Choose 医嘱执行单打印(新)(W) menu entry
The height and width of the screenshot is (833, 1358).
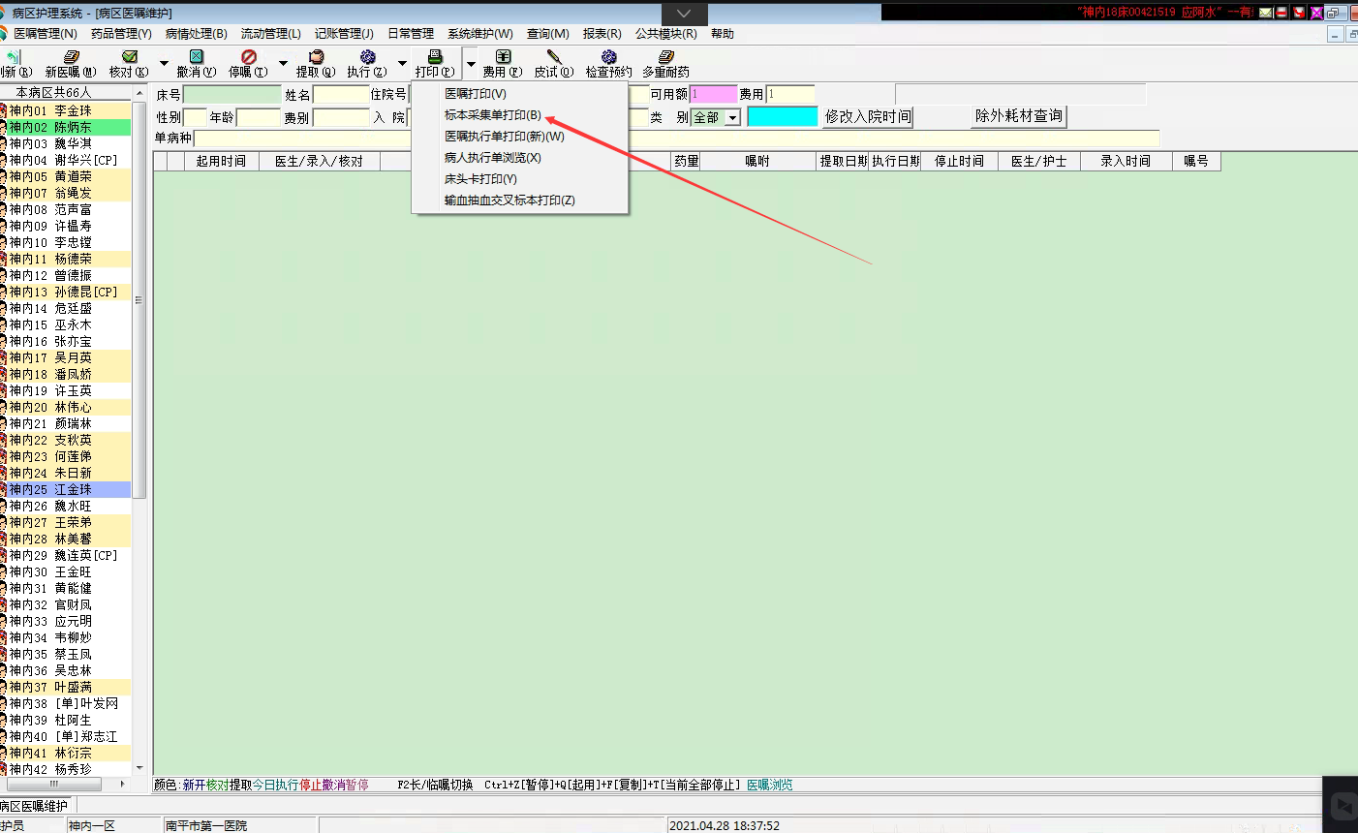point(520,137)
